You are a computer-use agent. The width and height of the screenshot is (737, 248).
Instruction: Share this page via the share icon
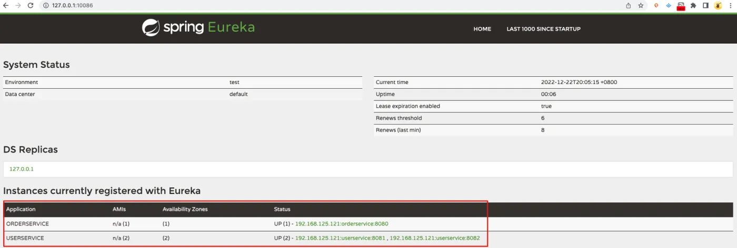point(629,5)
